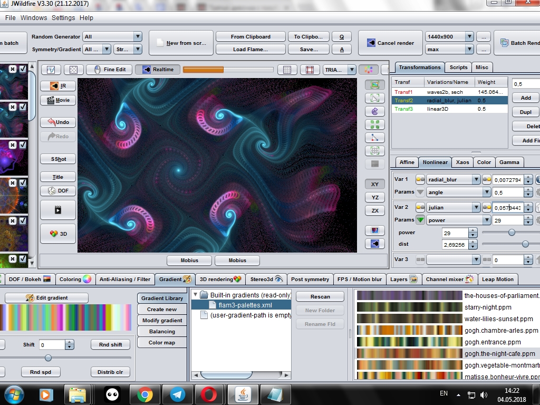Click the Undo button
The width and height of the screenshot is (540, 405).
58,122
